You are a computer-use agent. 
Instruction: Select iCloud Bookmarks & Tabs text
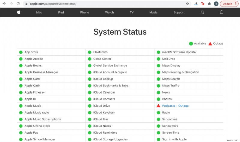click(x=111, y=85)
